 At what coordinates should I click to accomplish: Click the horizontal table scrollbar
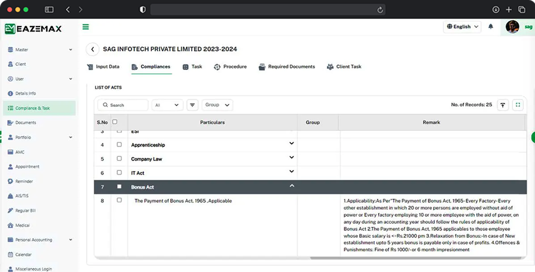coord(416,258)
